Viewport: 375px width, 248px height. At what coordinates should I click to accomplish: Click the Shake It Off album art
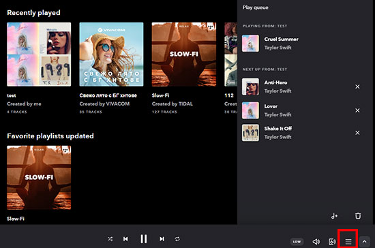(x=250, y=133)
